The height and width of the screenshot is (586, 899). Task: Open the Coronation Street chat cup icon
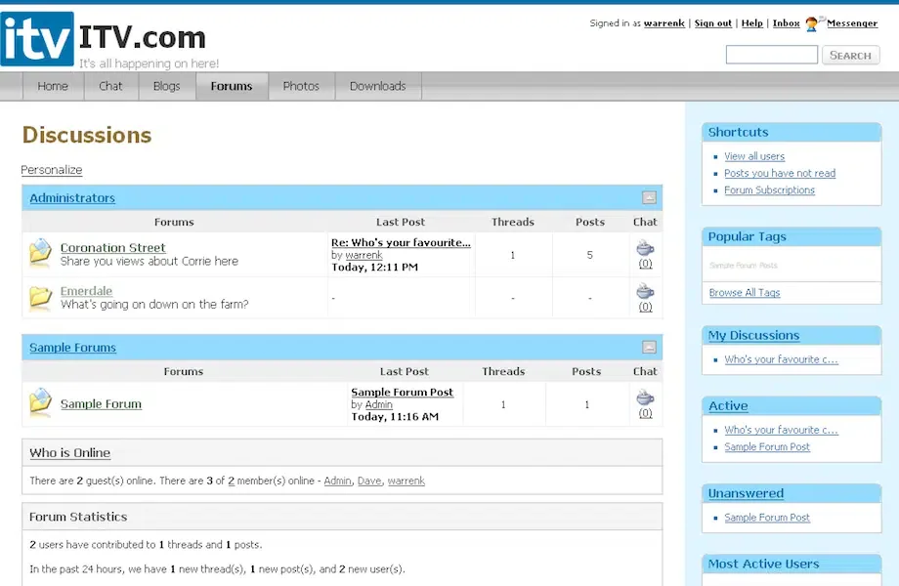[x=645, y=248]
